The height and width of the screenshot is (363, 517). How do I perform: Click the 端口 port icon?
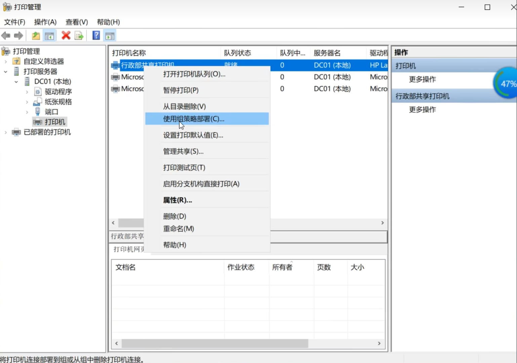click(38, 112)
